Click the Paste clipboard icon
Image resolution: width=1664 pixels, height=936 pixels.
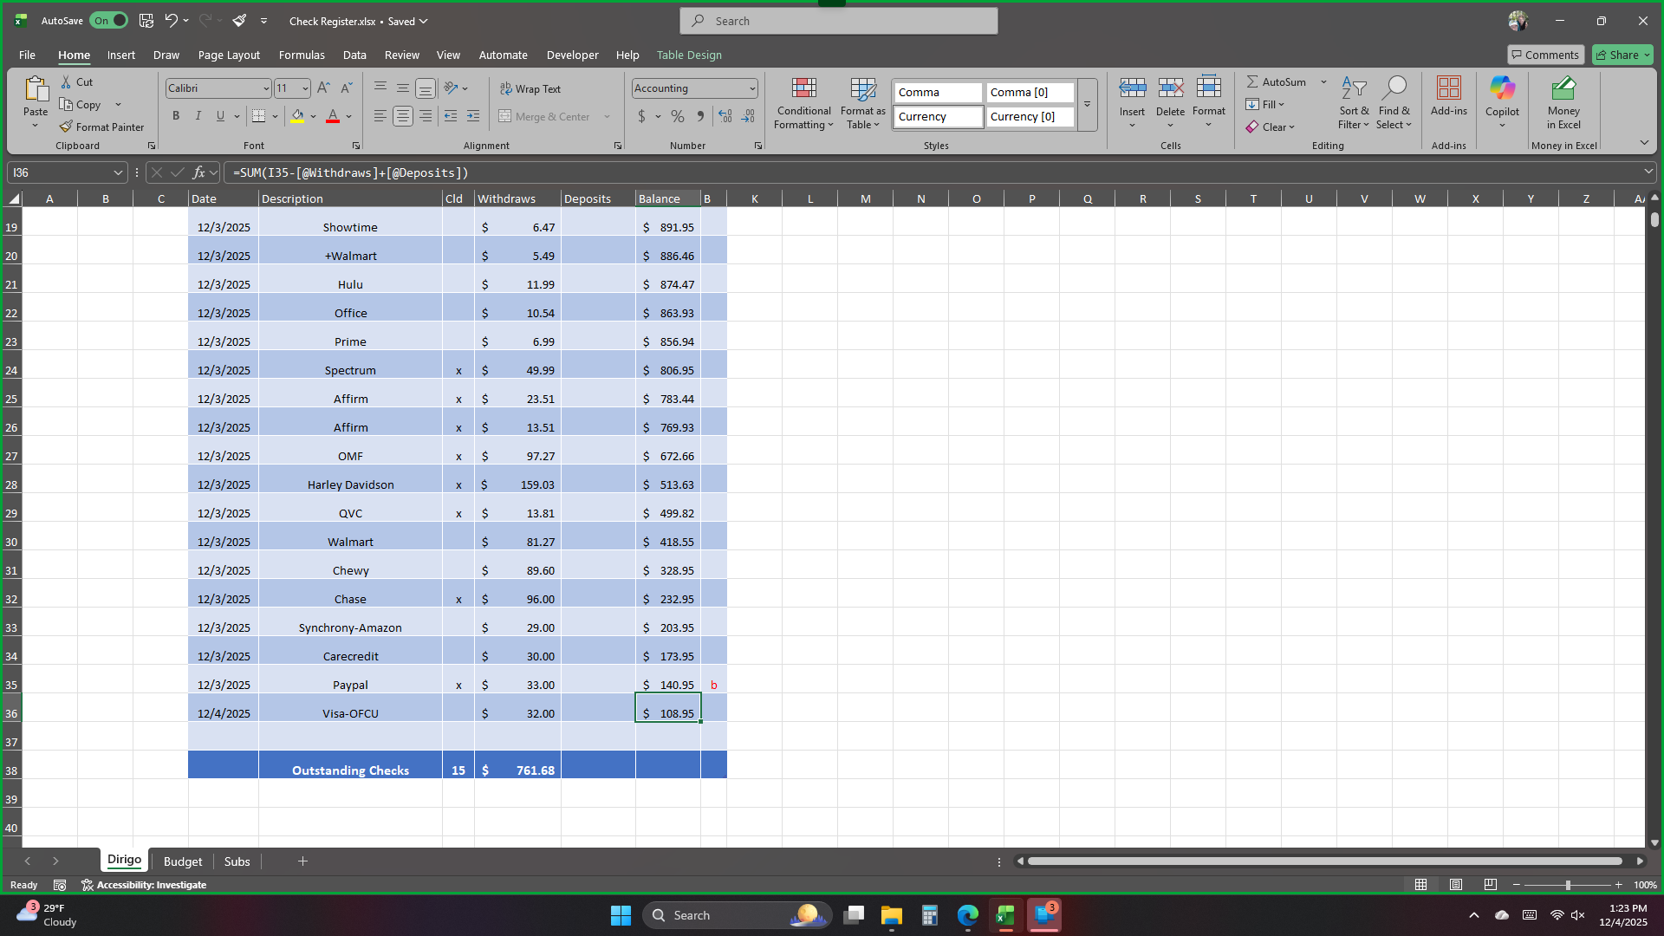(x=36, y=89)
